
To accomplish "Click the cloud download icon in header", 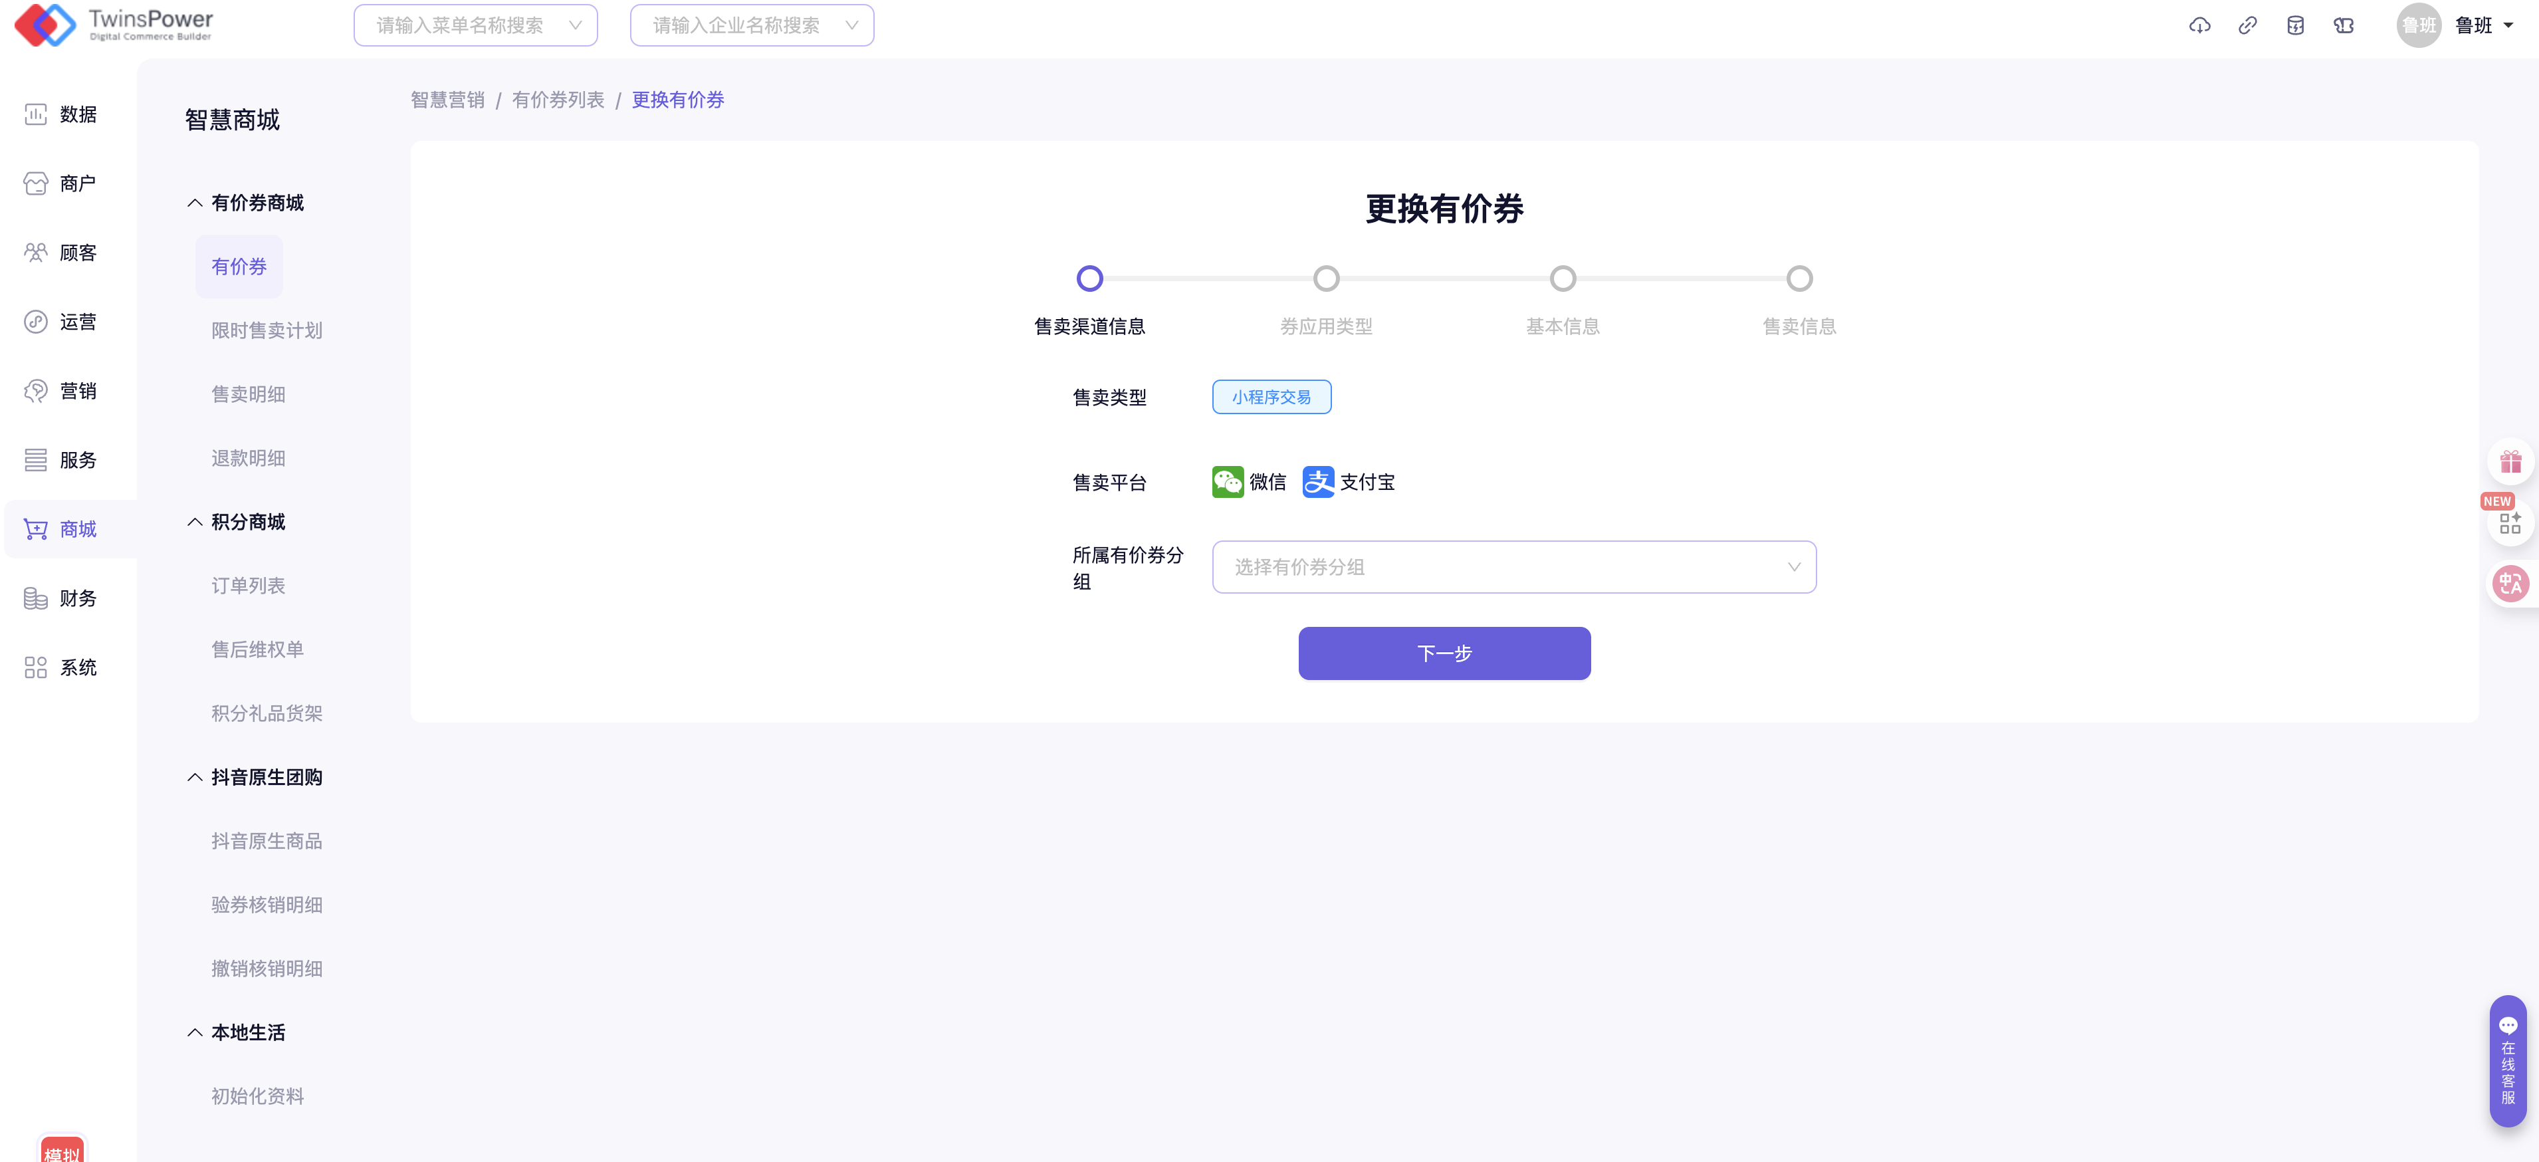I will (x=2199, y=26).
